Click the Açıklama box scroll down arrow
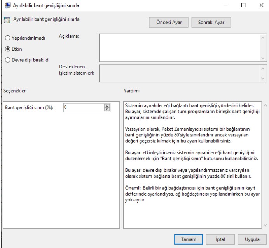269x248 pixels. click(263, 58)
